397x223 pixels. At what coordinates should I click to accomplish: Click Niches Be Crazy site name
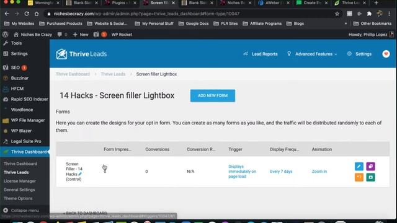pyautogui.click(x=33, y=35)
